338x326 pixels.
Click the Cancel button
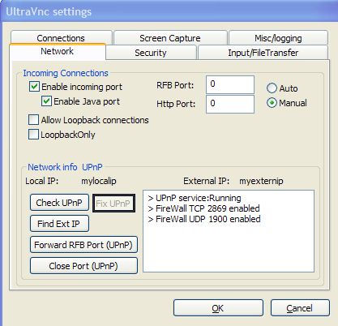[x=300, y=308]
